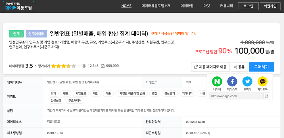Click the eye view count icon
This screenshot has width=284, height=138.
[x=84, y=66]
